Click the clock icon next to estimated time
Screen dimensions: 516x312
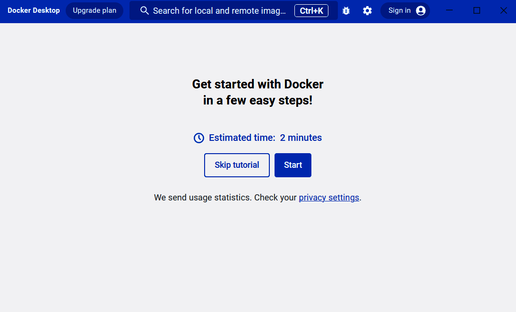point(198,138)
